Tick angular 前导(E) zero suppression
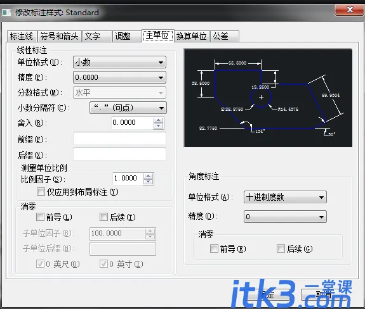The image size is (365, 309). pyautogui.click(x=214, y=248)
